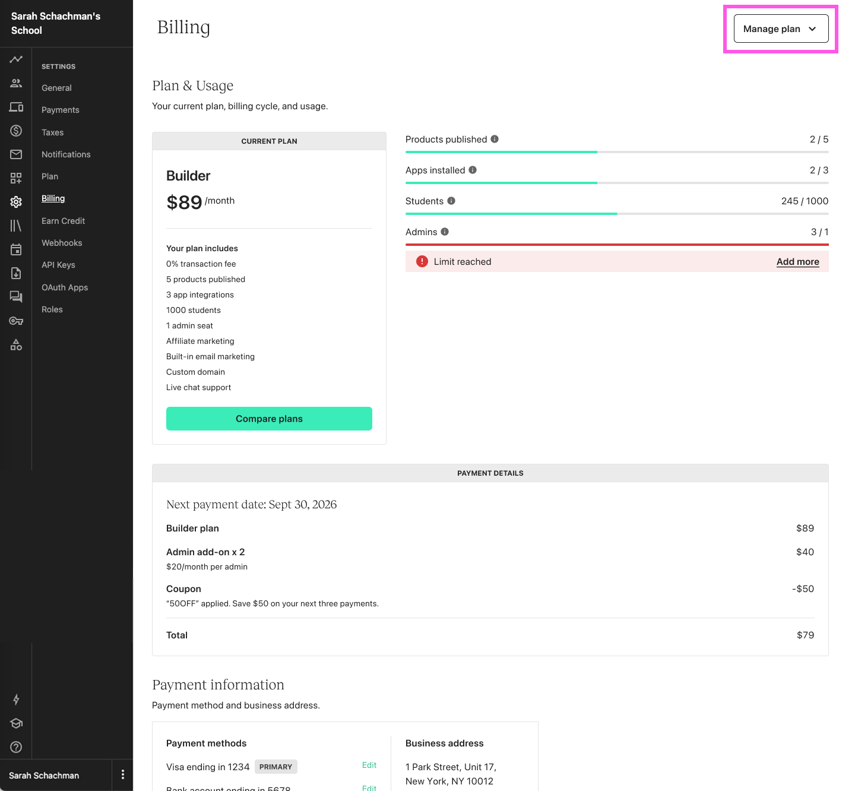This screenshot has height=791, width=855.
Task: Click the 0% transaction fee line
Action: click(x=201, y=264)
